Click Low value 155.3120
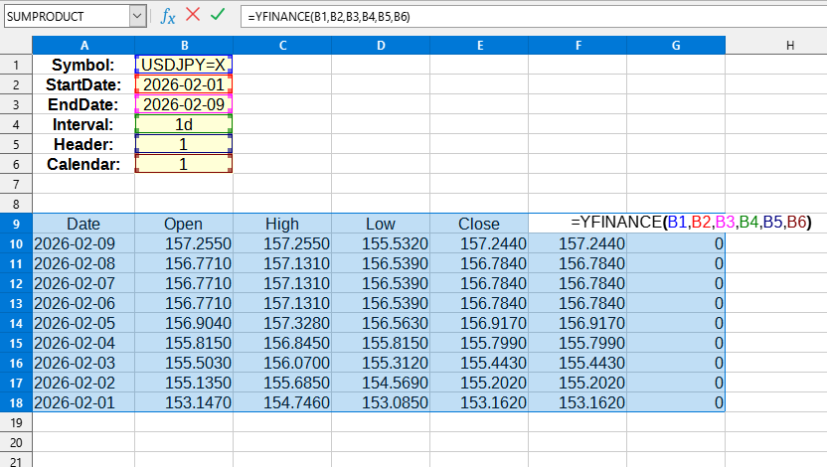The image size is (827, 467). [381, 363]
